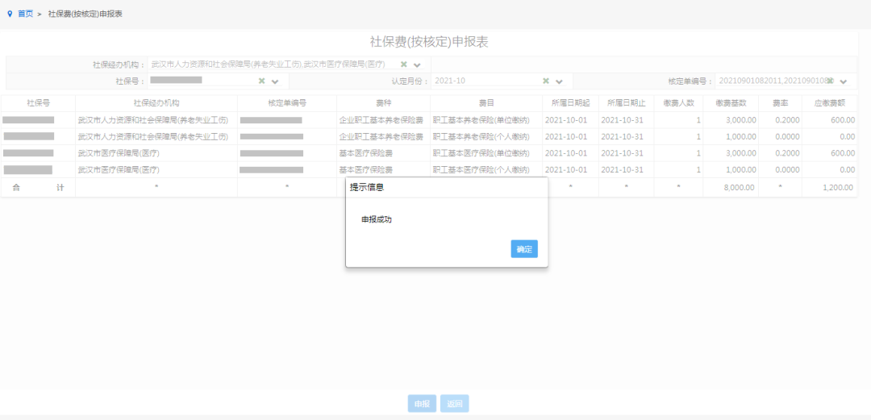
Task: Click 企业职工基本养老保险费 in the 单位缴纳 row
Action: [381, 120]
